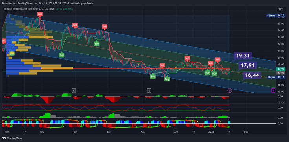
Task: Click the 16,44 price target label
Action: point(252,75)
